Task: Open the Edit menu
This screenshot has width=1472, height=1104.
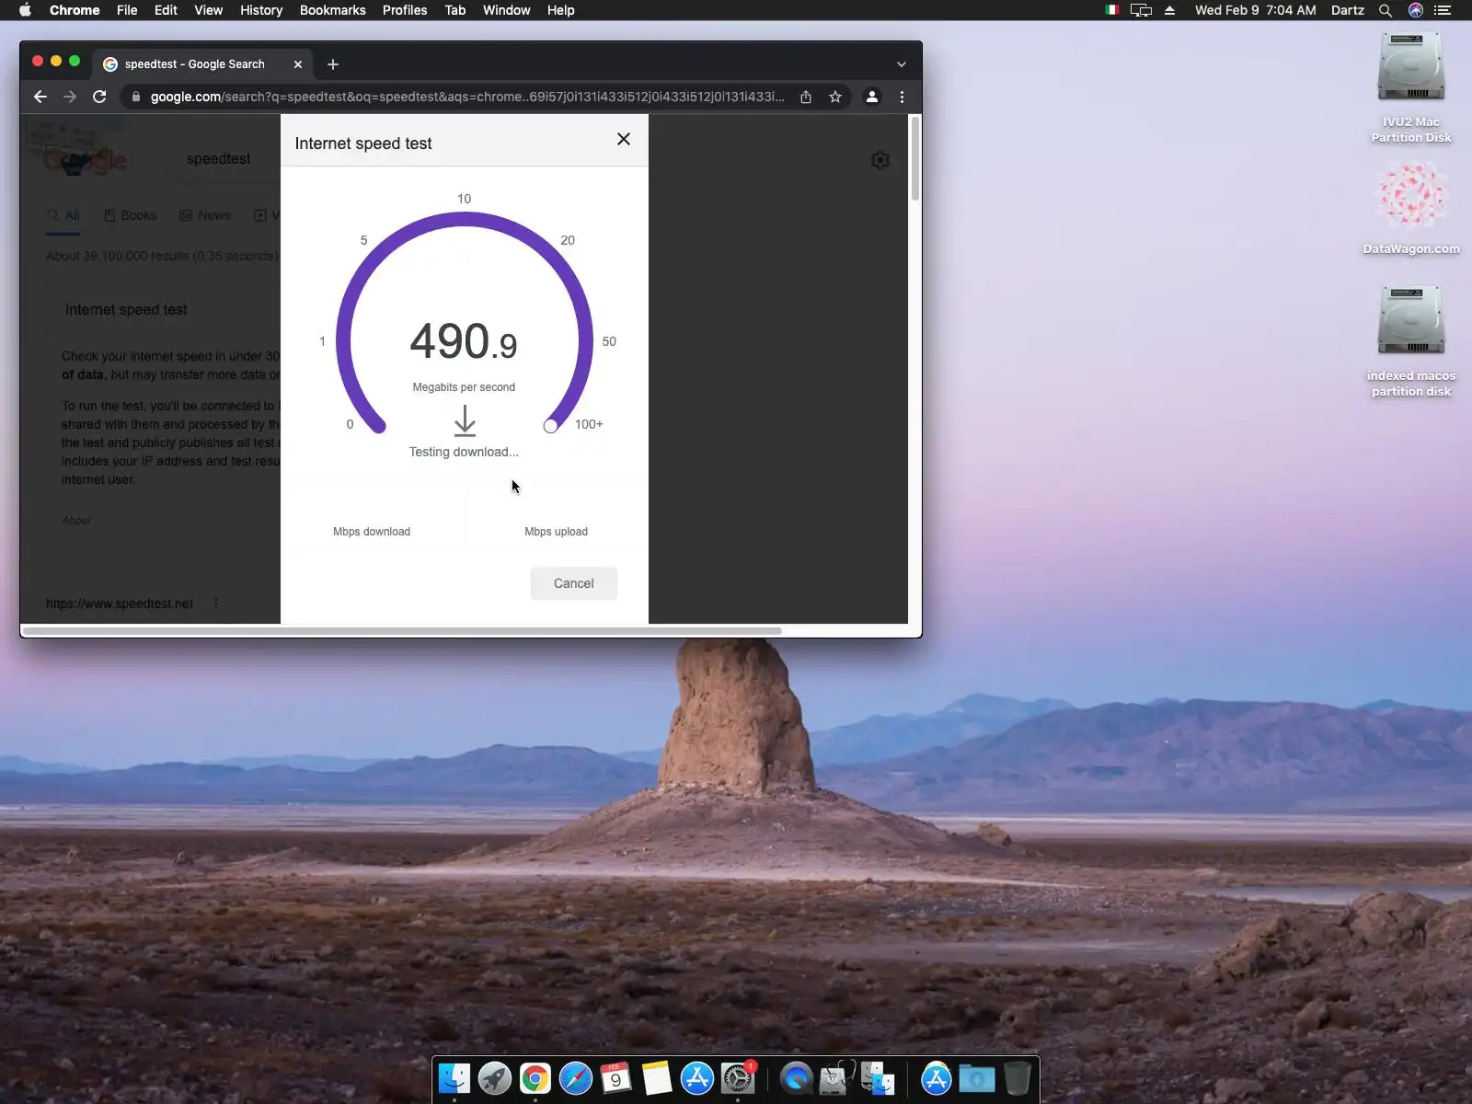Action: 166,10
